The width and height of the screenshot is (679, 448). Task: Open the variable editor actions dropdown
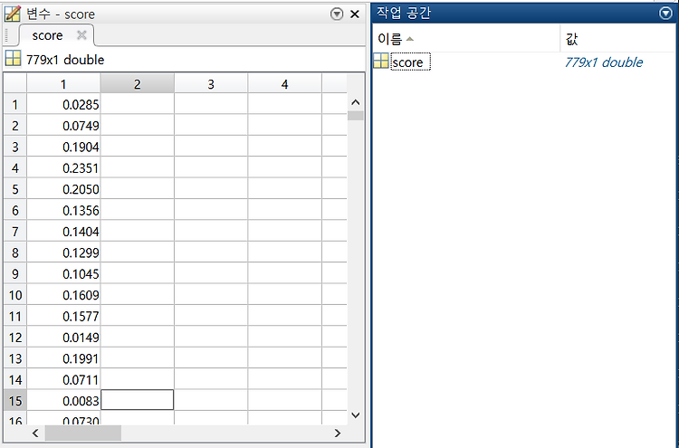tap(337, 14)
